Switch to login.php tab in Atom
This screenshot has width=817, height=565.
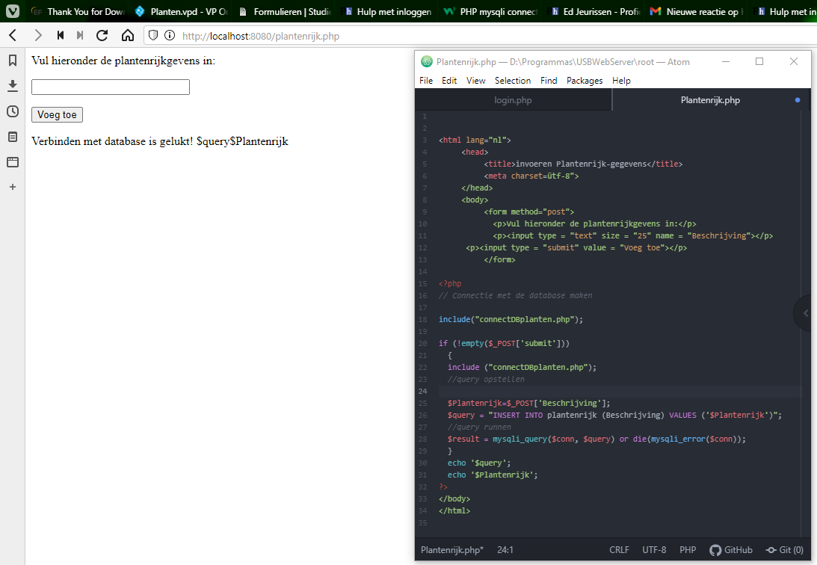[514, 100]
